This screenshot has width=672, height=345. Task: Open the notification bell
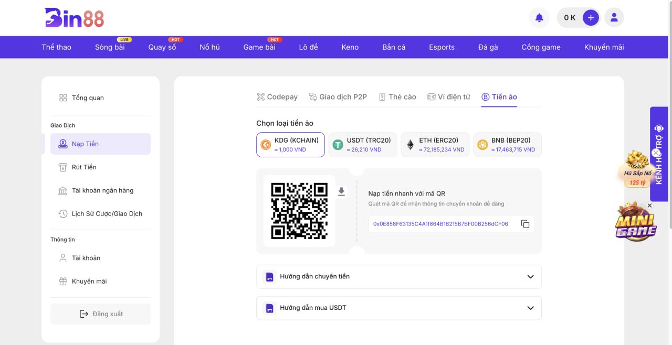point(539,18)
